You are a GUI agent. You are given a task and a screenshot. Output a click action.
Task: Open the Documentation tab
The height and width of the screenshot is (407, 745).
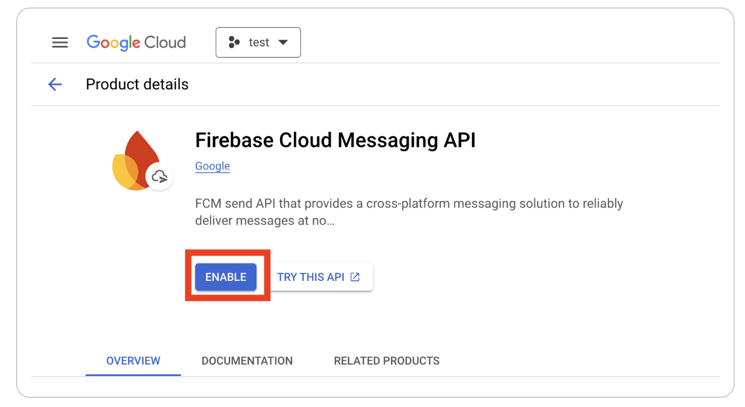[247, 361]
